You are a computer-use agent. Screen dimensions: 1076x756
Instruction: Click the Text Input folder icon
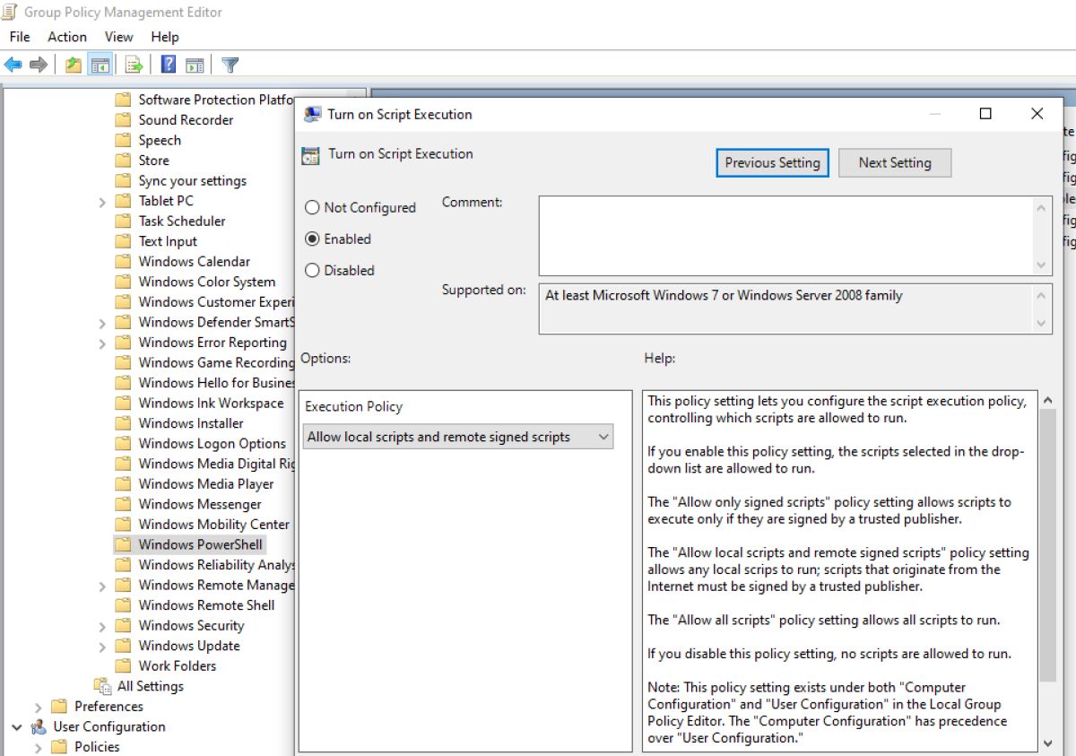(x=123, y=241)
